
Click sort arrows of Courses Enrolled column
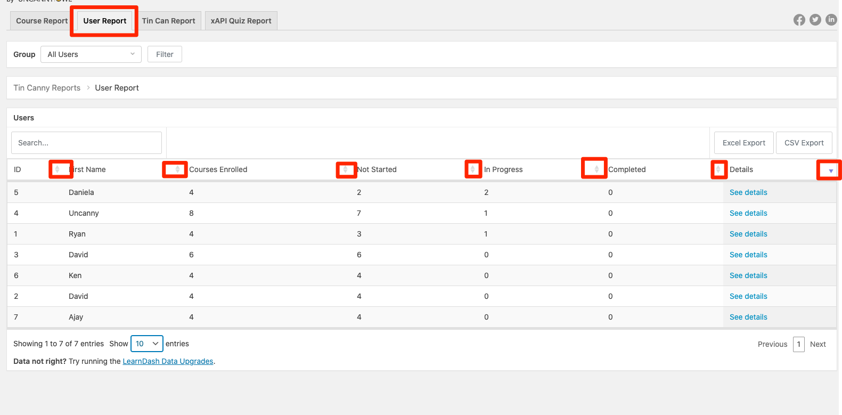[345, 169]
